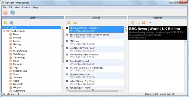Viewport: 189px width, 97px height.
Task: Click the Channels: 280 status bar text
Action: 160,94
